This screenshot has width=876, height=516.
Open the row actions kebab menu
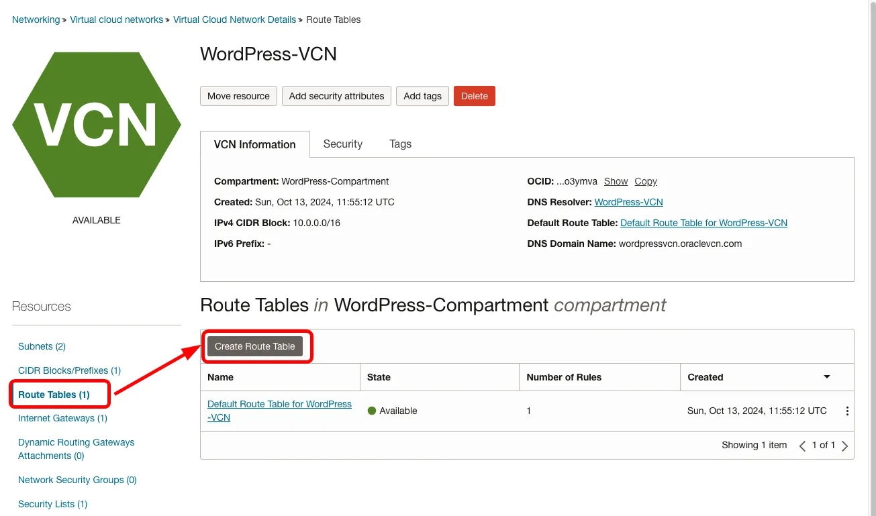pos(847,411)
